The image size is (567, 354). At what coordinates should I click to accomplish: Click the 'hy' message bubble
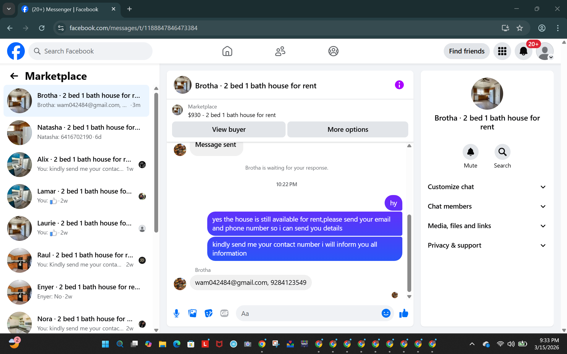coord(393,203)
